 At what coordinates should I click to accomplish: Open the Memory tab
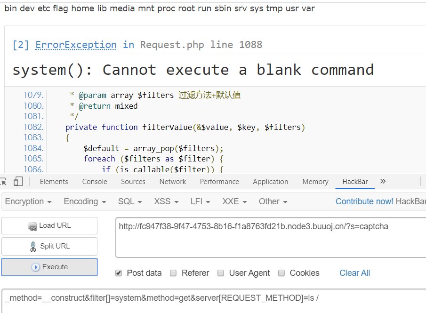pos(315,182)
